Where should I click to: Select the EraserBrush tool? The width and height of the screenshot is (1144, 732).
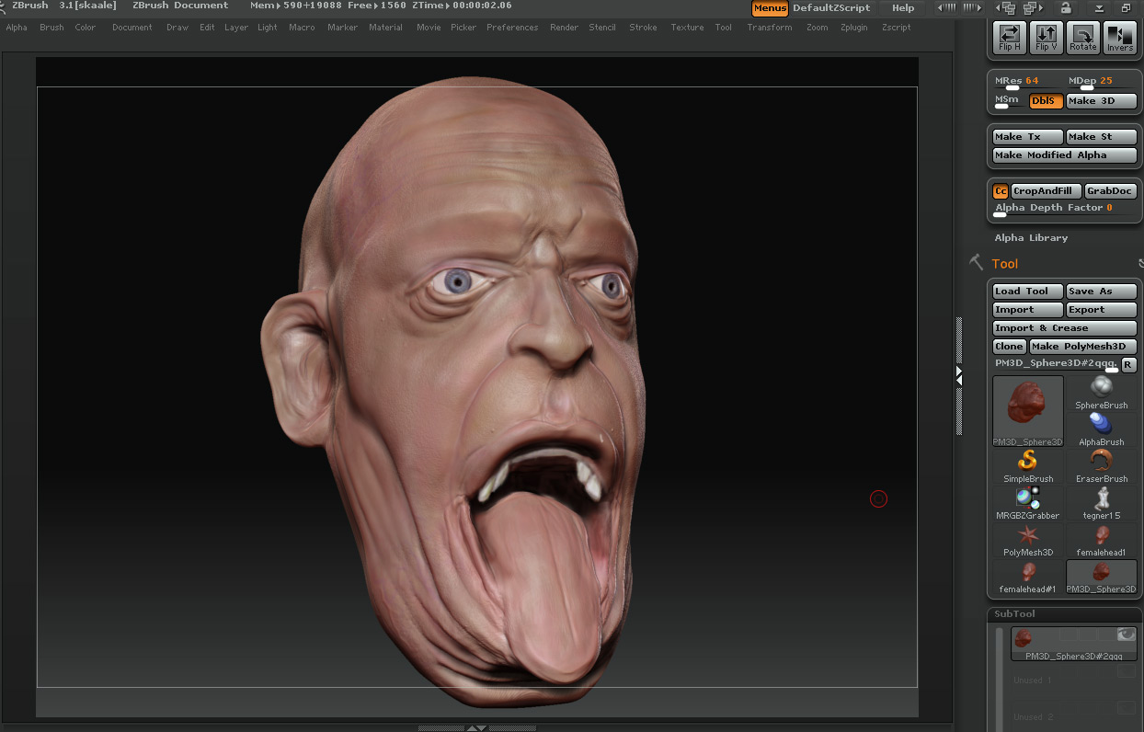click(1101, 466)
